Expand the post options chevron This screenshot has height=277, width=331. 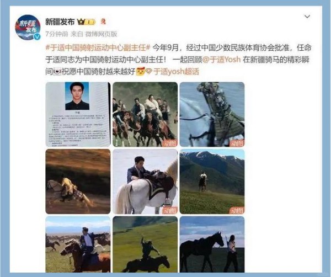pyautogui.click(x=307, y=17)
